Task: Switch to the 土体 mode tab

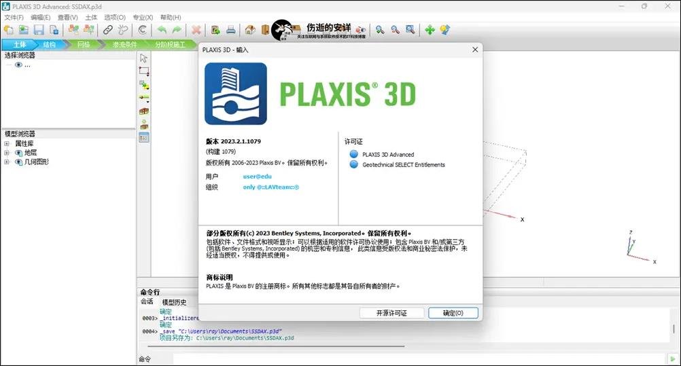Action: click(19, 44)
